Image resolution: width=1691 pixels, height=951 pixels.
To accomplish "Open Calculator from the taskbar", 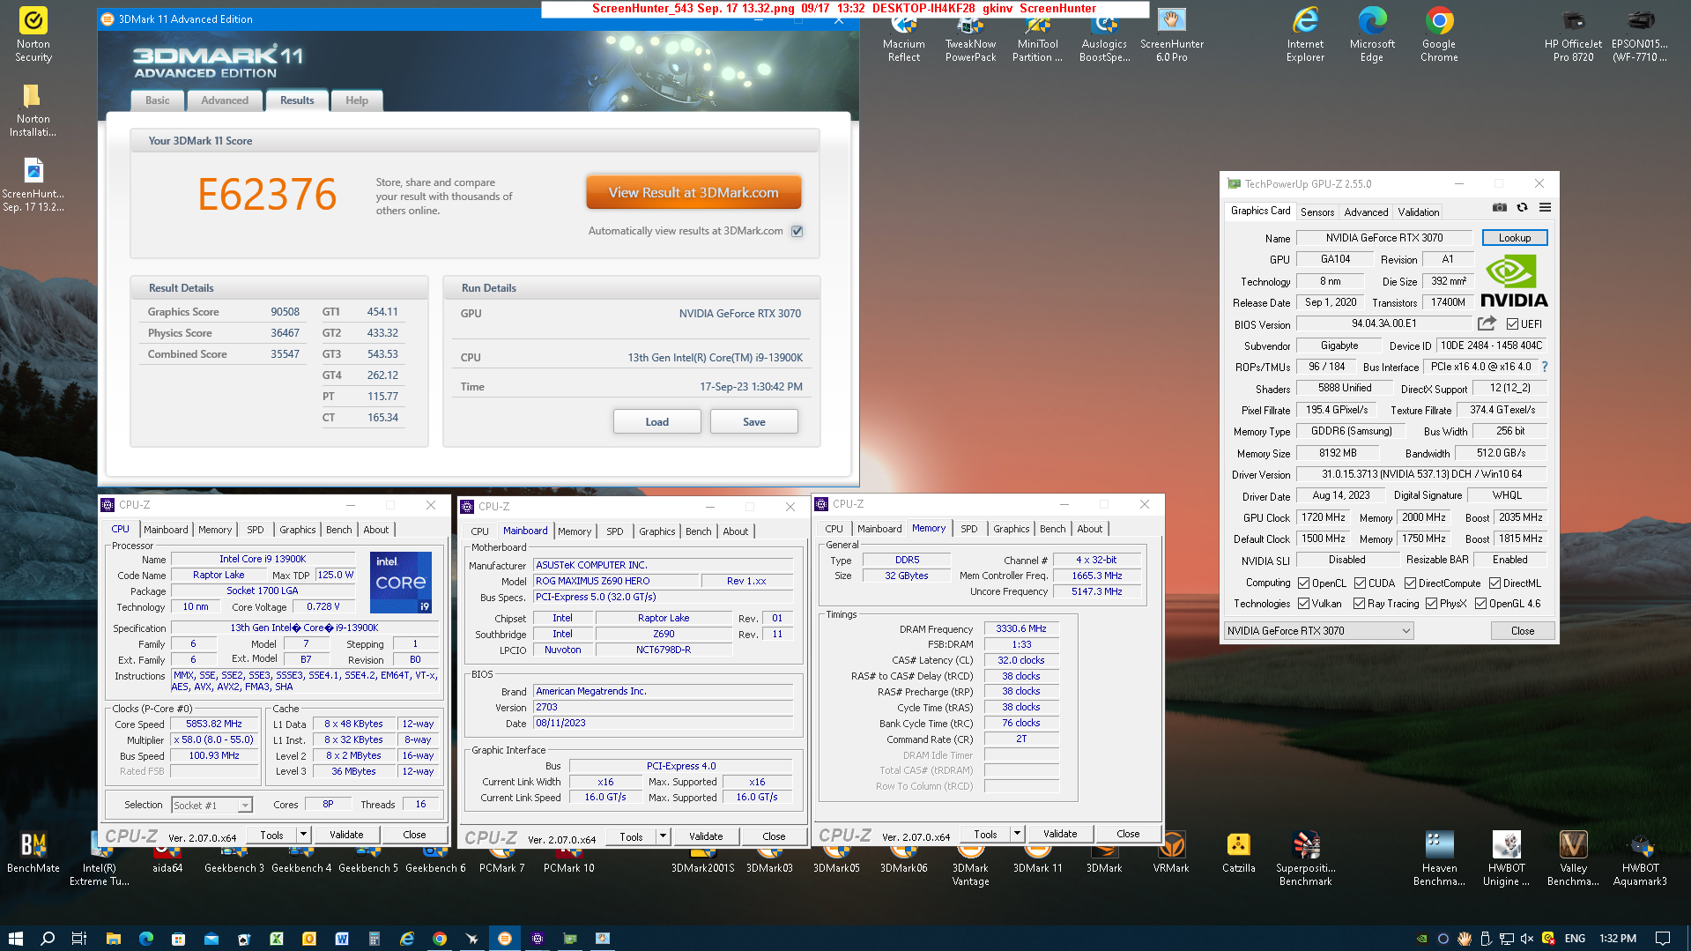I will 374,938.
